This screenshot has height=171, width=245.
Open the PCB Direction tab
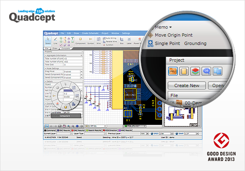coord(110,130)
